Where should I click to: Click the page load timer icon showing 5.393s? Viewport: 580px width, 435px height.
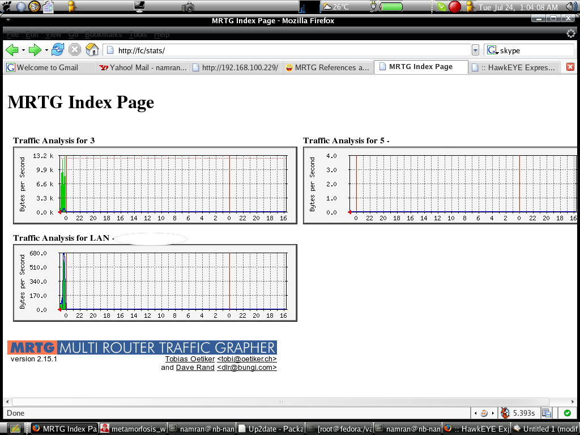(x=505, y=413)
